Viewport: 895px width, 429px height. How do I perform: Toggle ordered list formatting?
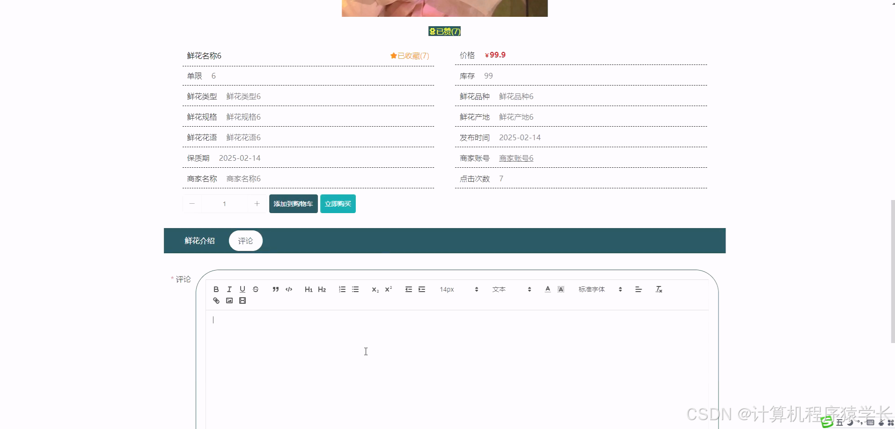(x=342, y=289)
